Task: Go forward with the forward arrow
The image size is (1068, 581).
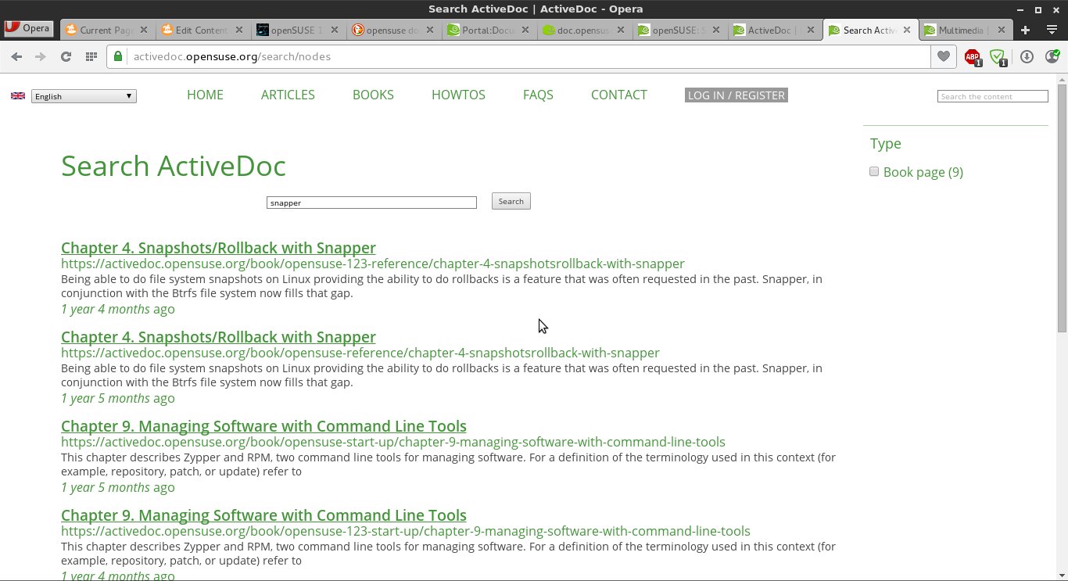Action: 41,56
